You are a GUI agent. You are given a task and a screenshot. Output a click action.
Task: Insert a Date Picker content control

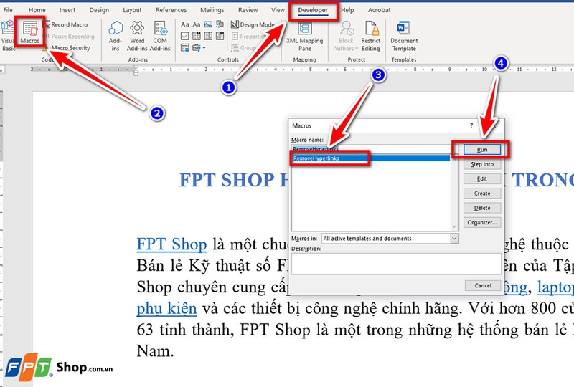click(x=220, y=36)
